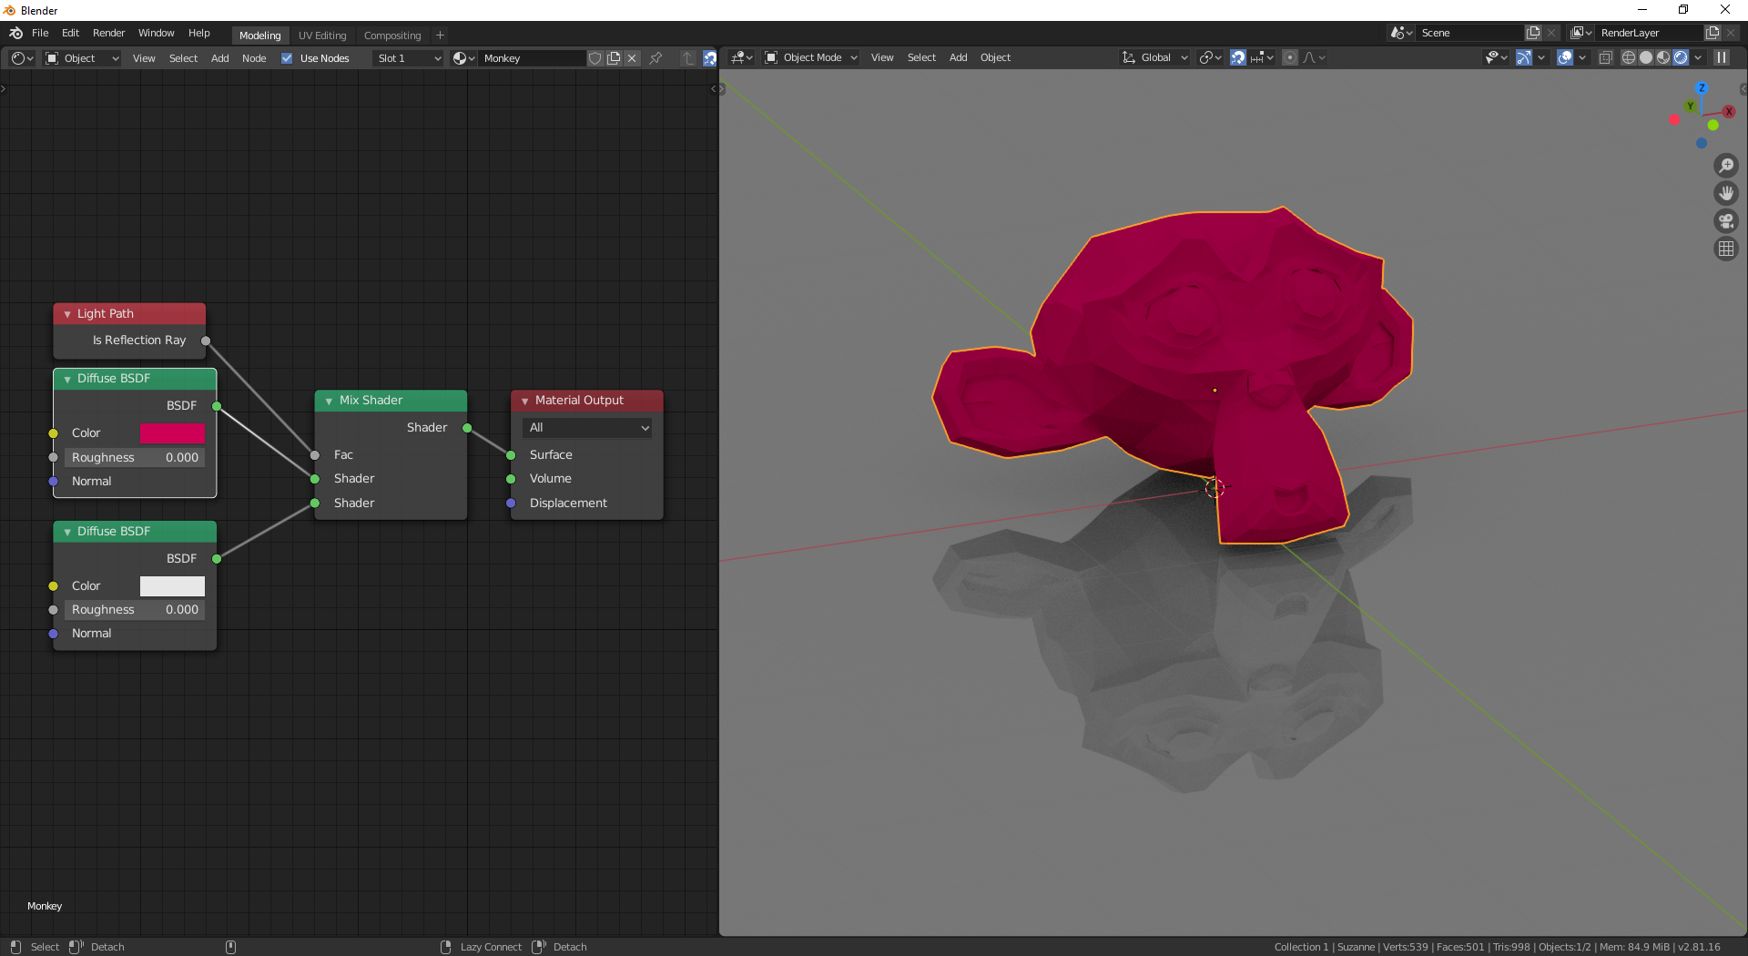Open the snapping options dropdown
The width and height of the screenshot is (1748, 956).
tap(1263, 57)
